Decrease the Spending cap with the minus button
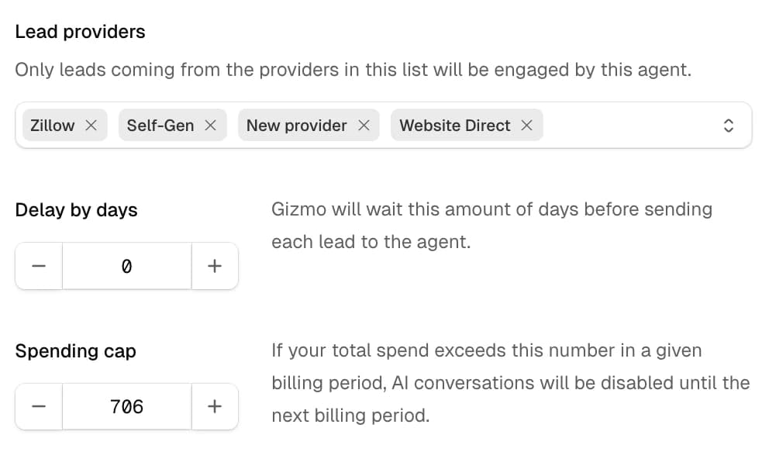The height and width of the screenshot is (452, 769). pyautogui.click(x=39, y=406)
